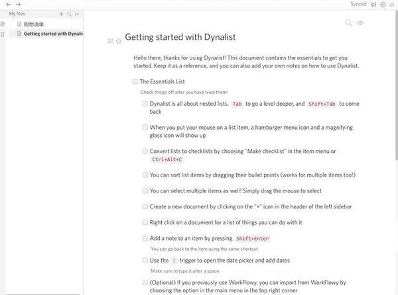Add a new document with the plus icon
The image size is (398, 295).
[61, 13]
